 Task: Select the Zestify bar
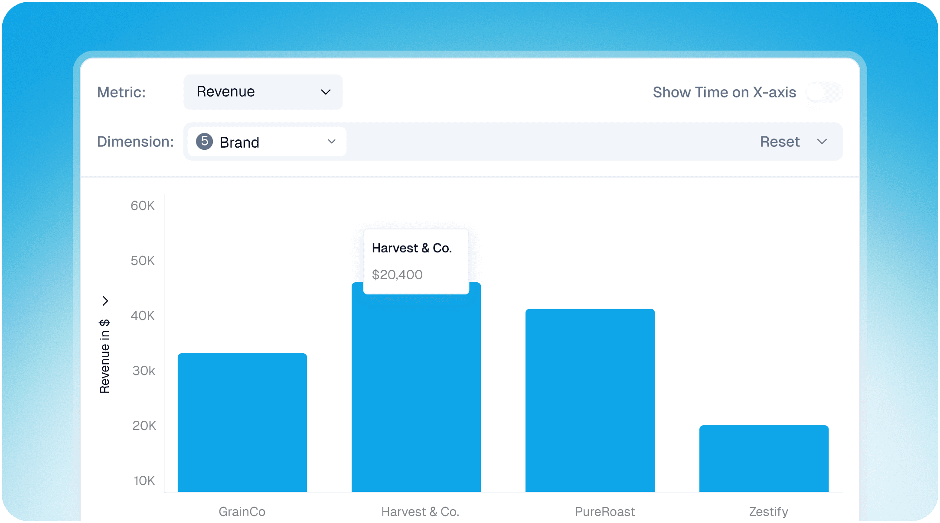[764, 458]
